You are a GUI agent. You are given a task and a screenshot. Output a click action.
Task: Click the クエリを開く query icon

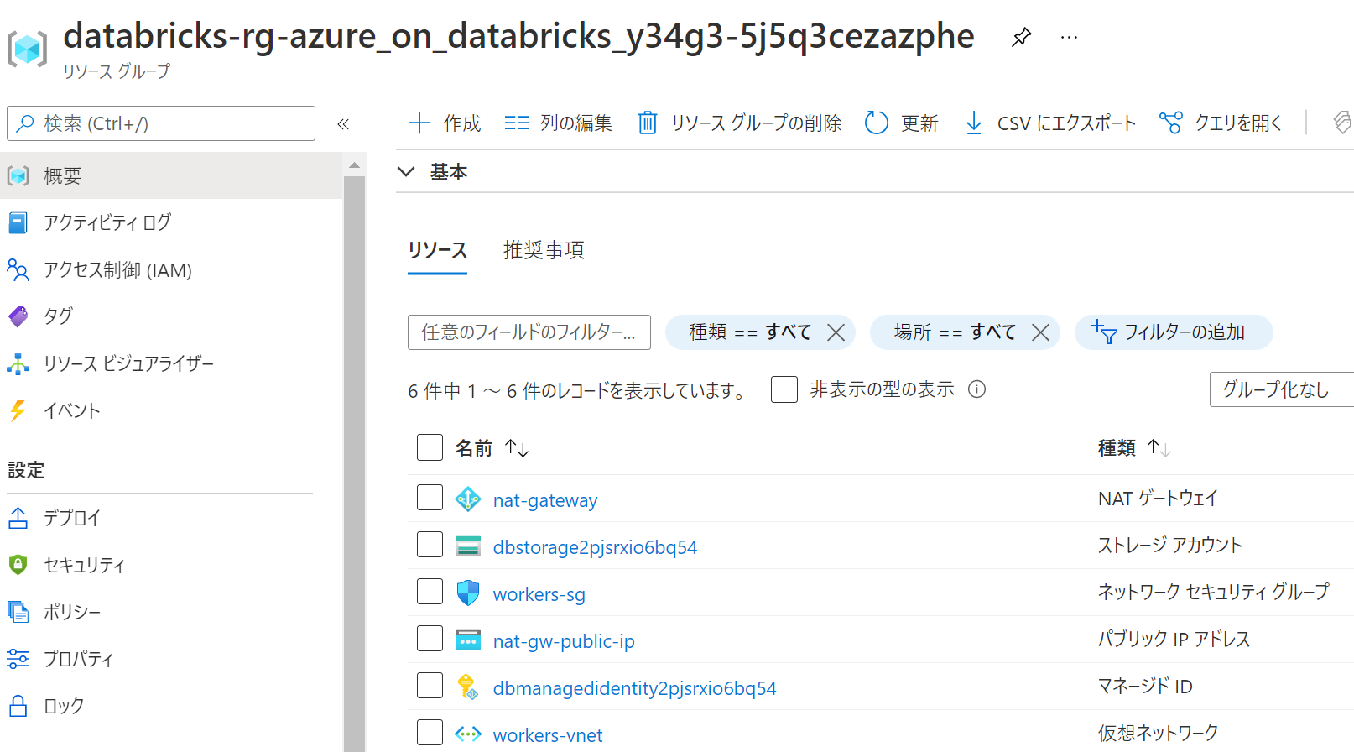pyautogui.click(x=1171, y=123)
